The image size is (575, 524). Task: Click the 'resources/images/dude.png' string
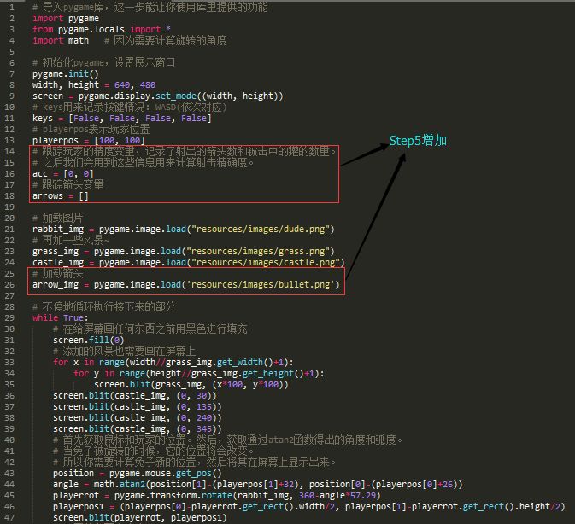pyautogui.click(x=265, y=229)
